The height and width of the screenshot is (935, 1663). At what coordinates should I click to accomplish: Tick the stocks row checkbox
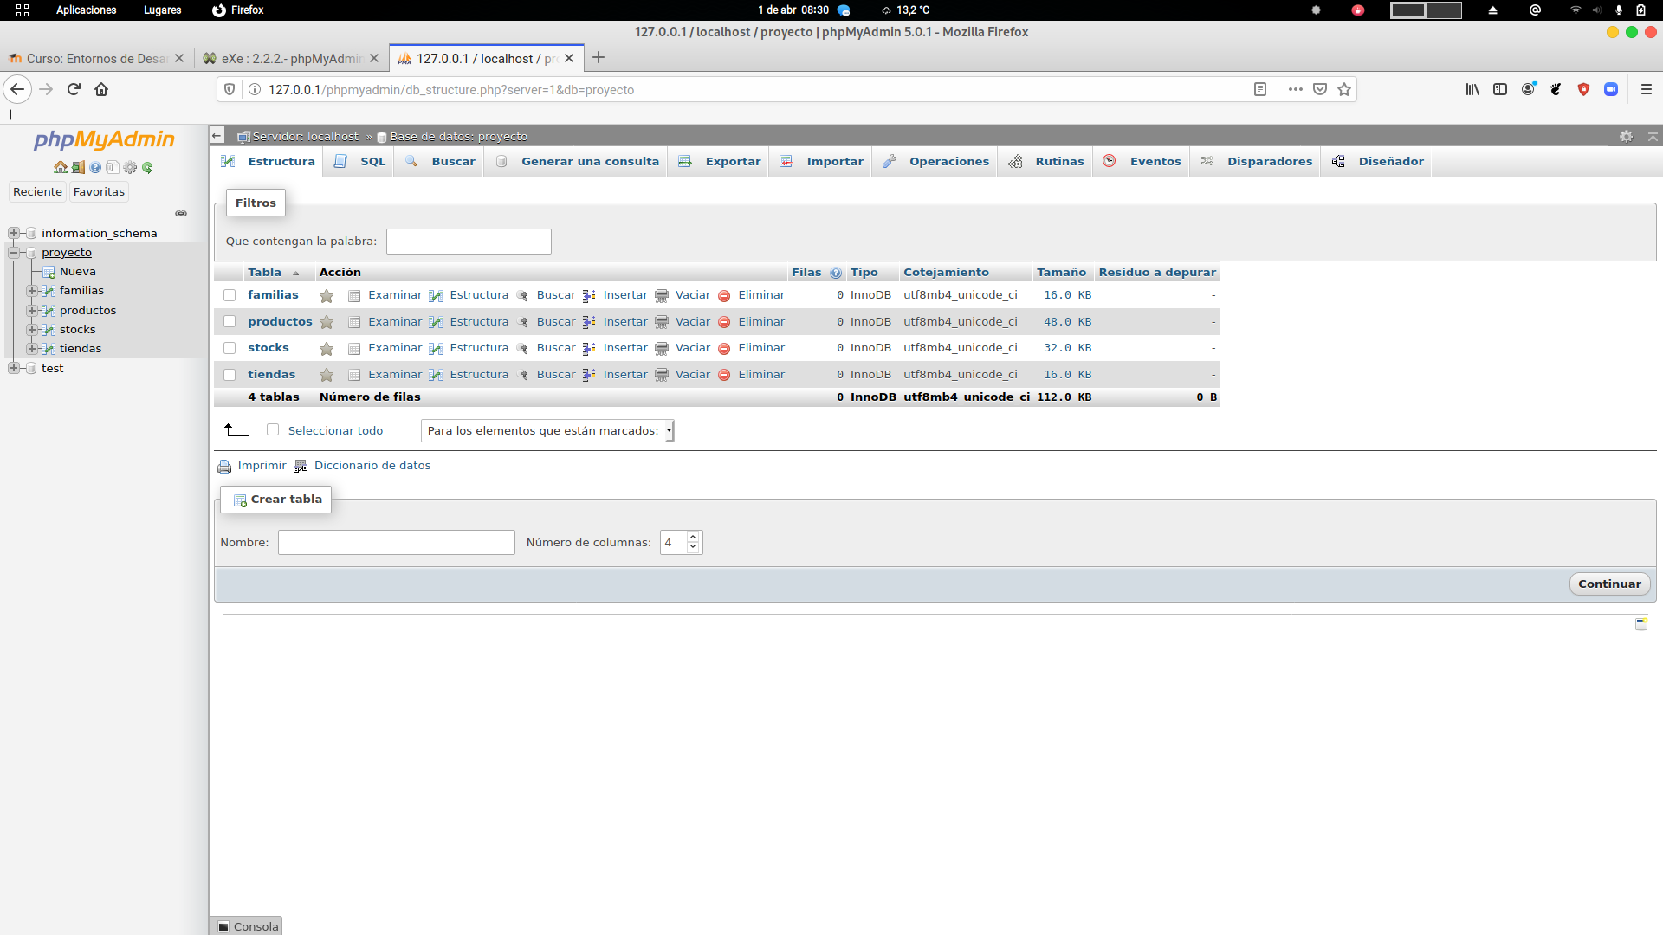coord(230,348)
